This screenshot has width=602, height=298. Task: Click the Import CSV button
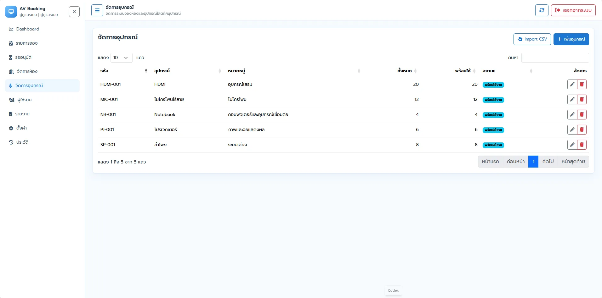point(532,39)
